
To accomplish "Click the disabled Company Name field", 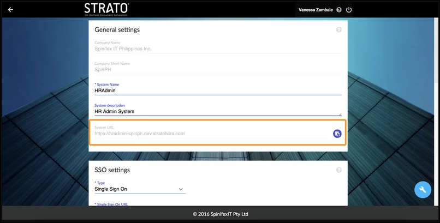I will click(217, 49).
